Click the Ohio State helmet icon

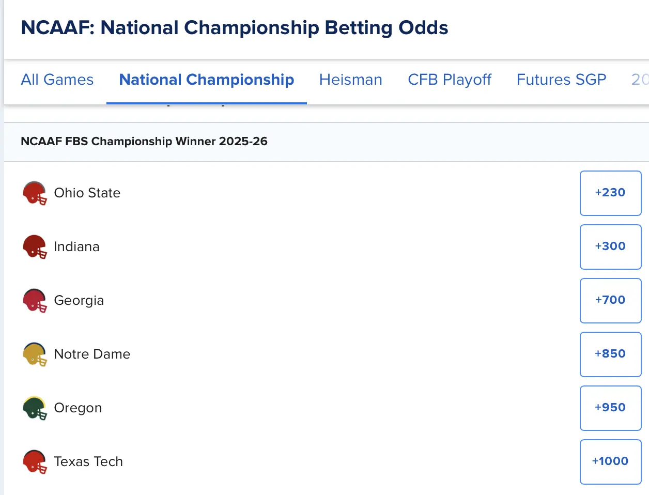(x=35, y=193)
